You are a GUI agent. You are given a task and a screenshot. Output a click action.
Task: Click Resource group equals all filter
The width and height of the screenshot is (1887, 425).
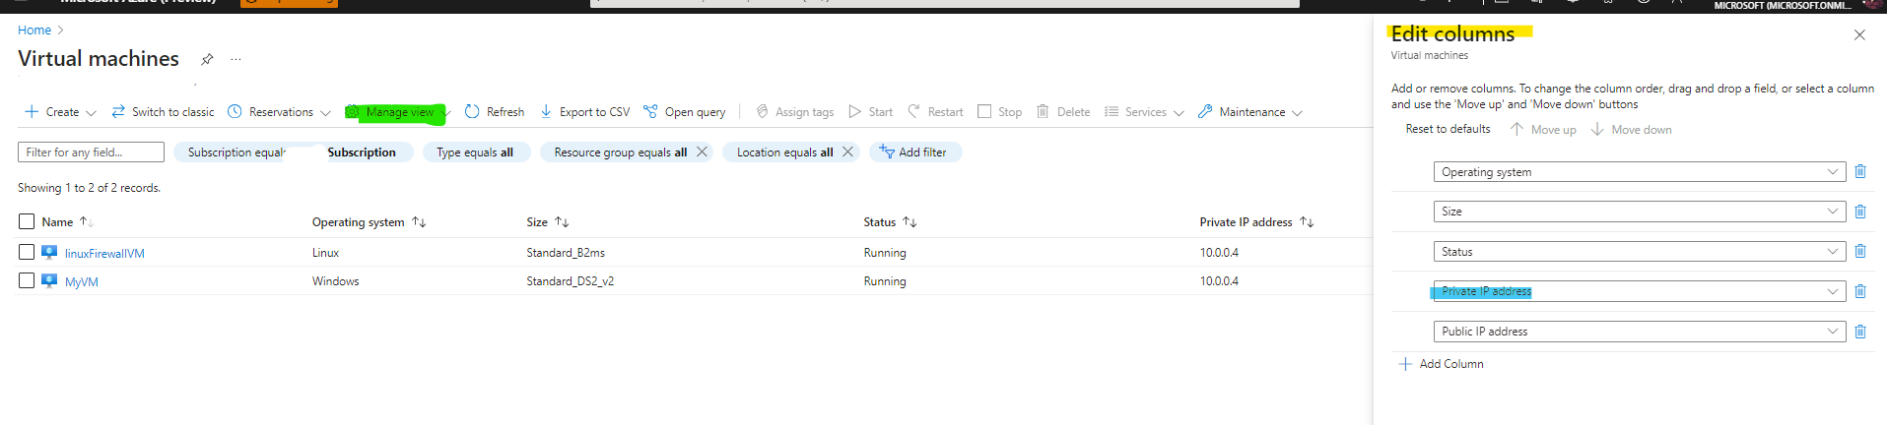point(621,152)
